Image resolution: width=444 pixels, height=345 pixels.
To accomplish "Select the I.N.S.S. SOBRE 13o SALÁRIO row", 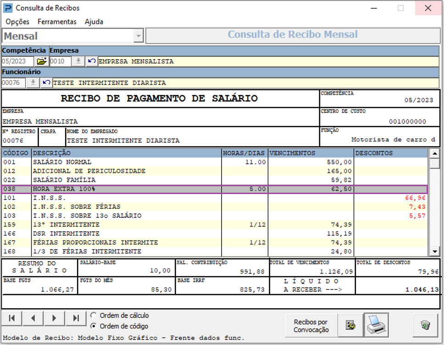I will pyautogui.click(x=215, y=216).
